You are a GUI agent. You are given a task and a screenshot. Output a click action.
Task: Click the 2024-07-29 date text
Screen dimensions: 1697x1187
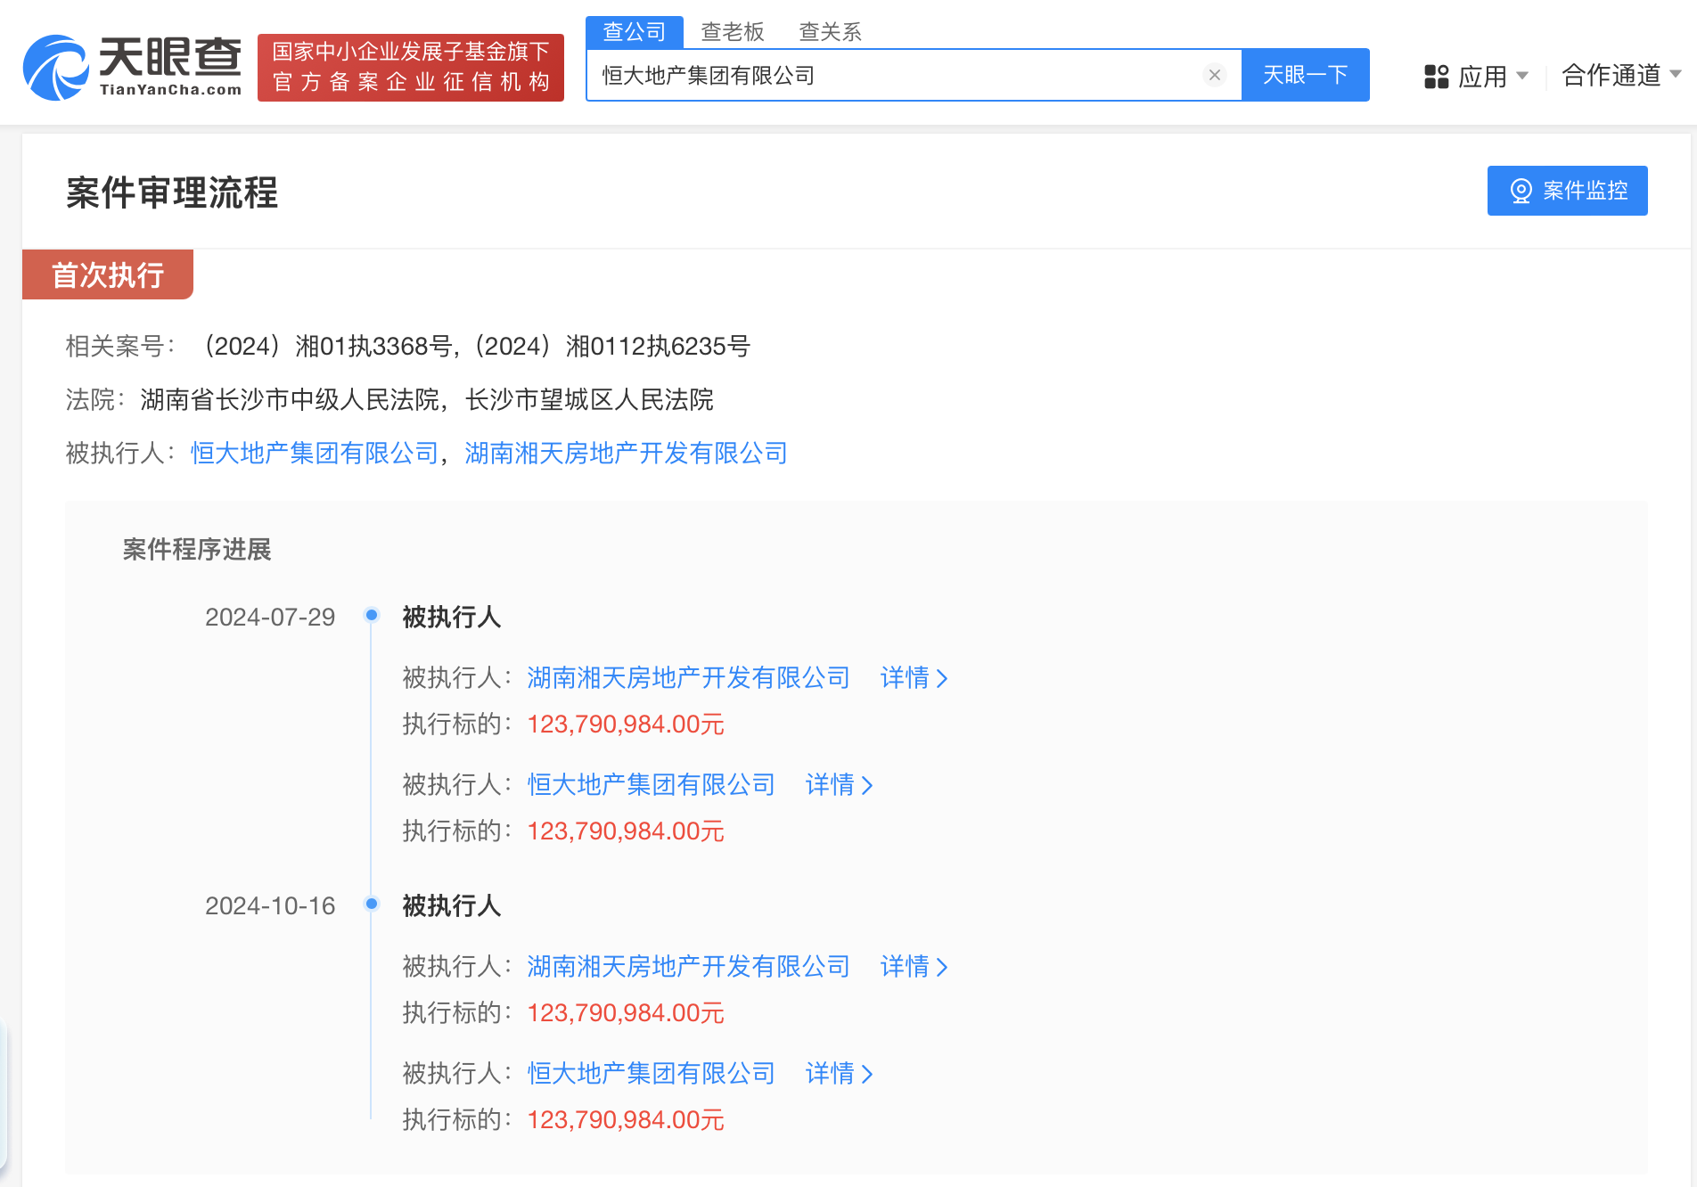[270, 617]
